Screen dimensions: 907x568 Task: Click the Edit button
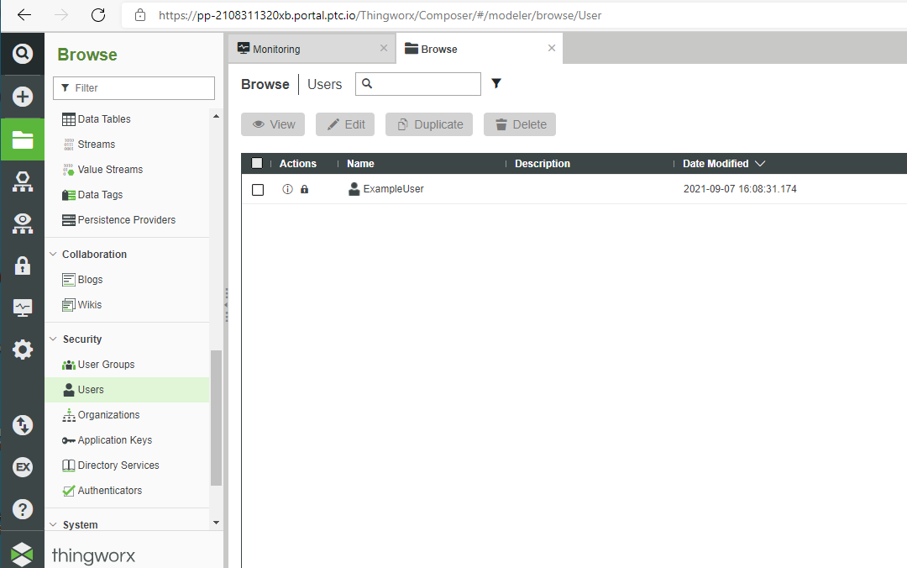click(x=344, y=124)
